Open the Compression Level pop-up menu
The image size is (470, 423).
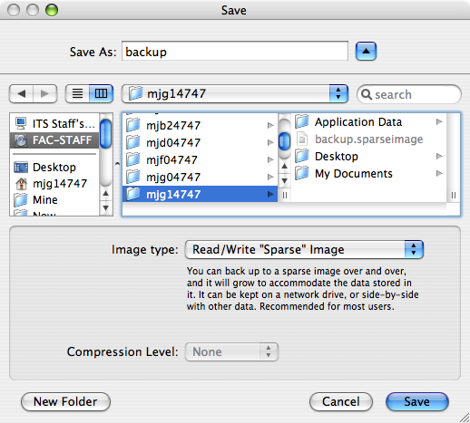point(231,351)
